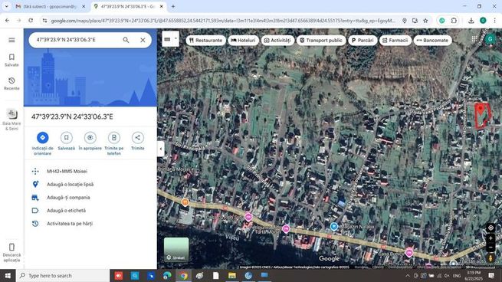Open the Salvate saved places panel

click(x=11, y=61)
